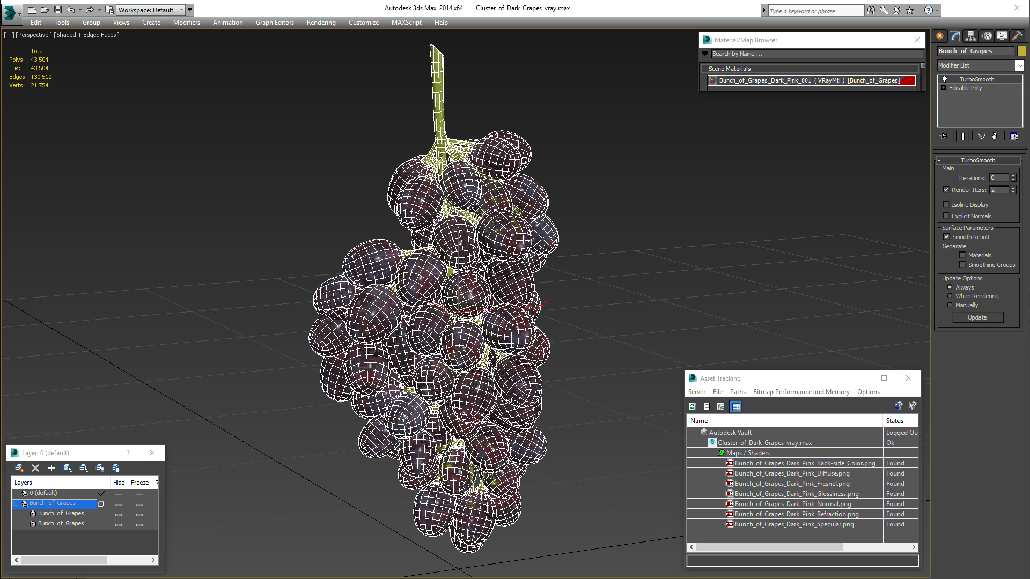Click the Shaded + Edged Faces label
1030x579 pixels.
coord(86,35)
